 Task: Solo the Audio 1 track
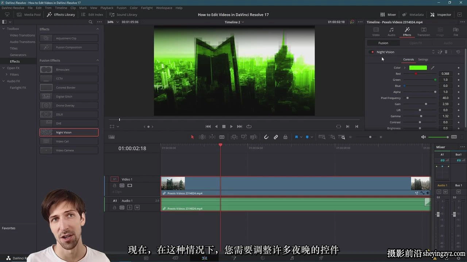pos(130,207)
